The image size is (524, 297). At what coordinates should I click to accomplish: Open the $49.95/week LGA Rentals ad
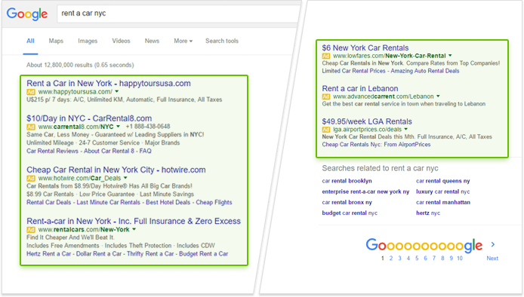tap(367, 121)
